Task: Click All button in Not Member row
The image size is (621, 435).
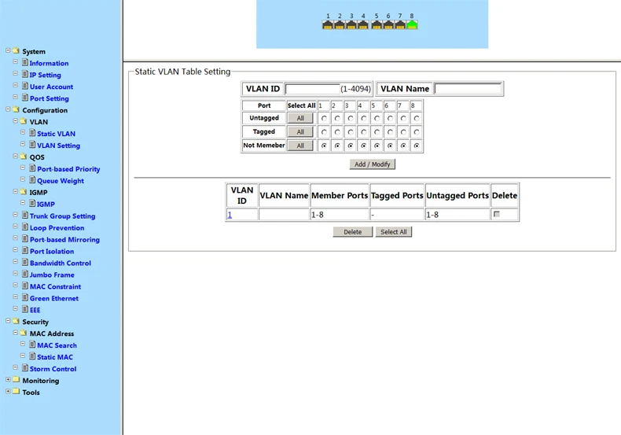Action: (300, 146)
